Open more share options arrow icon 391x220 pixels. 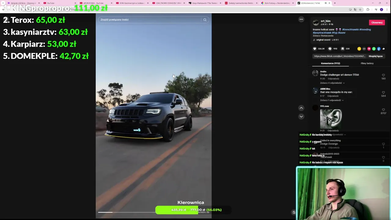(384, 49)
